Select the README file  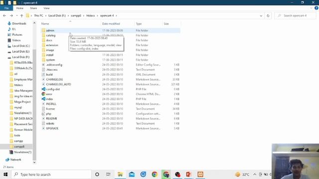(51, 118)
